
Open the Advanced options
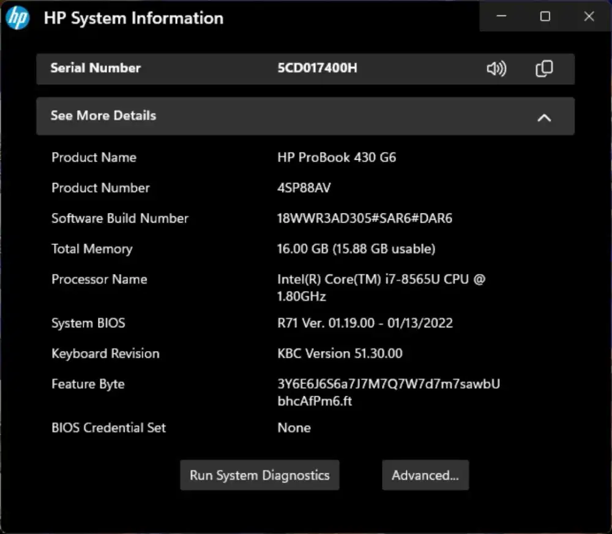point(425,475)
